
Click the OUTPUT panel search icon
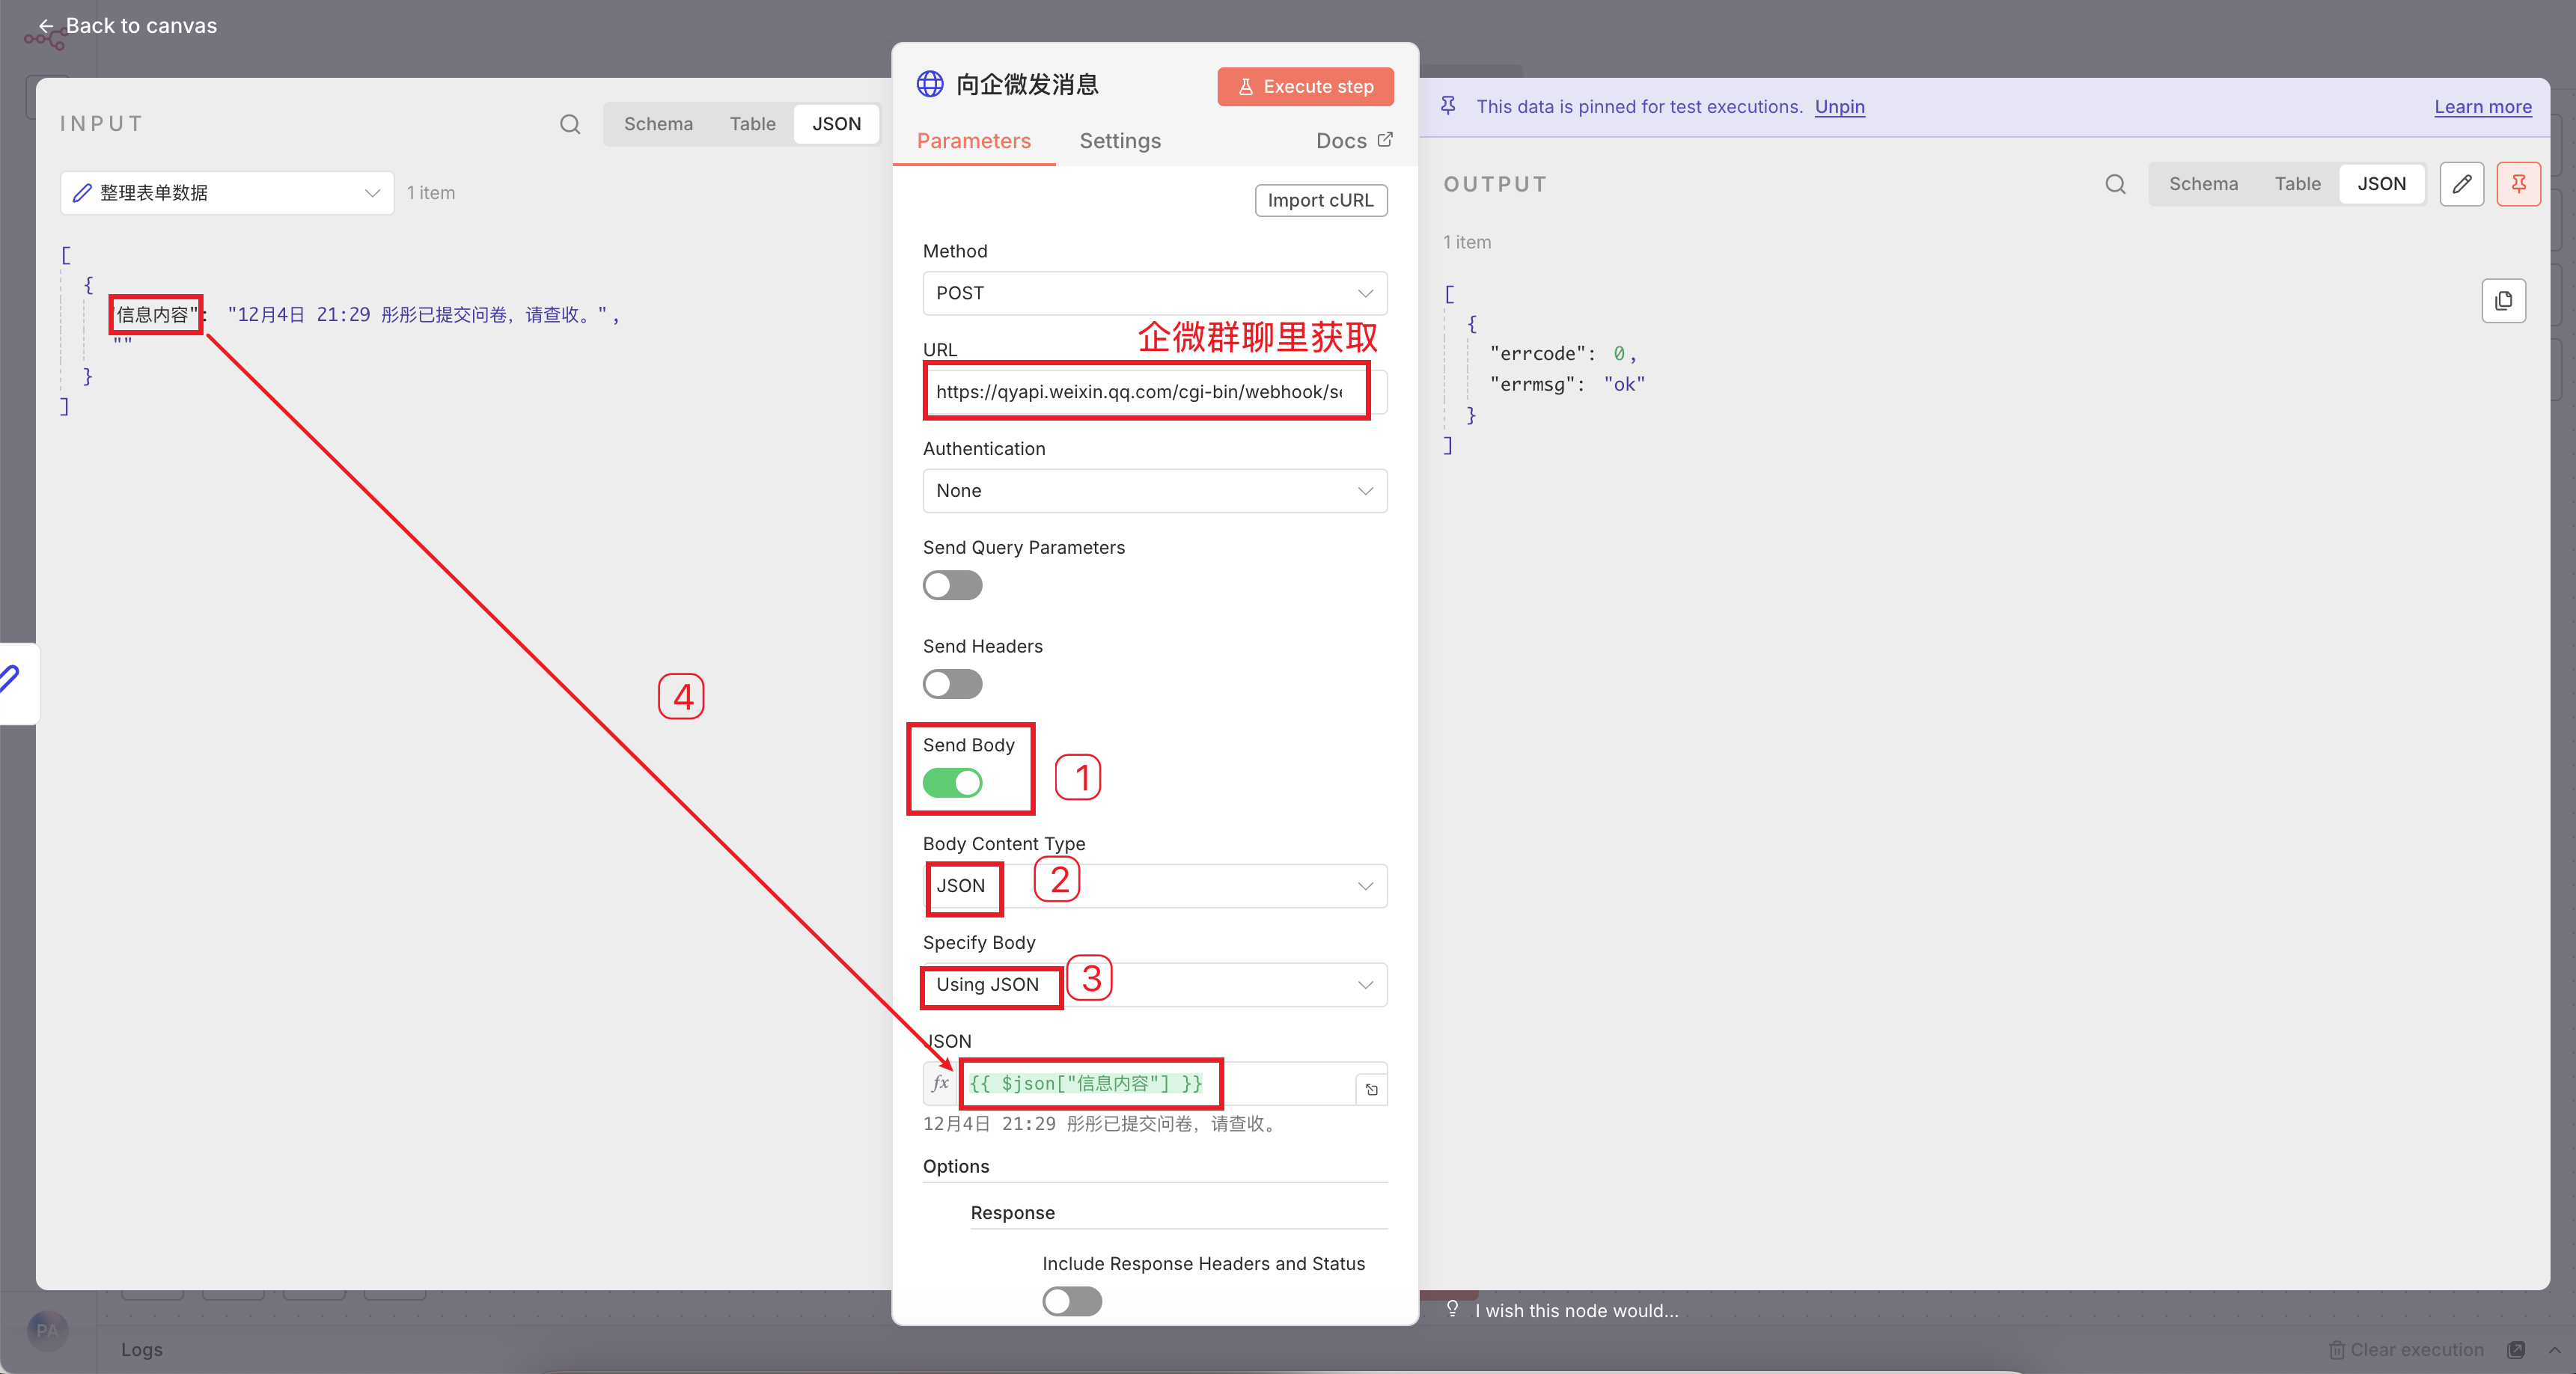(2115, 184)
